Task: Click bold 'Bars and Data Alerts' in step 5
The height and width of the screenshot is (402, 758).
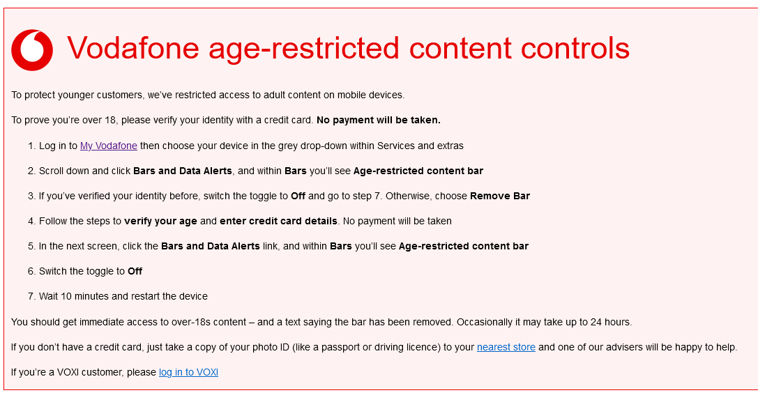Action: (x=211, y=247)
